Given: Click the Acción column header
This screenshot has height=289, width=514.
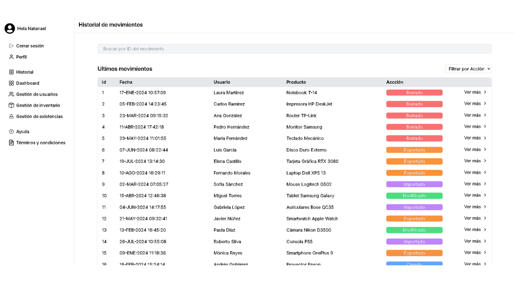Looking at the screenshot, I should point(395,82).
